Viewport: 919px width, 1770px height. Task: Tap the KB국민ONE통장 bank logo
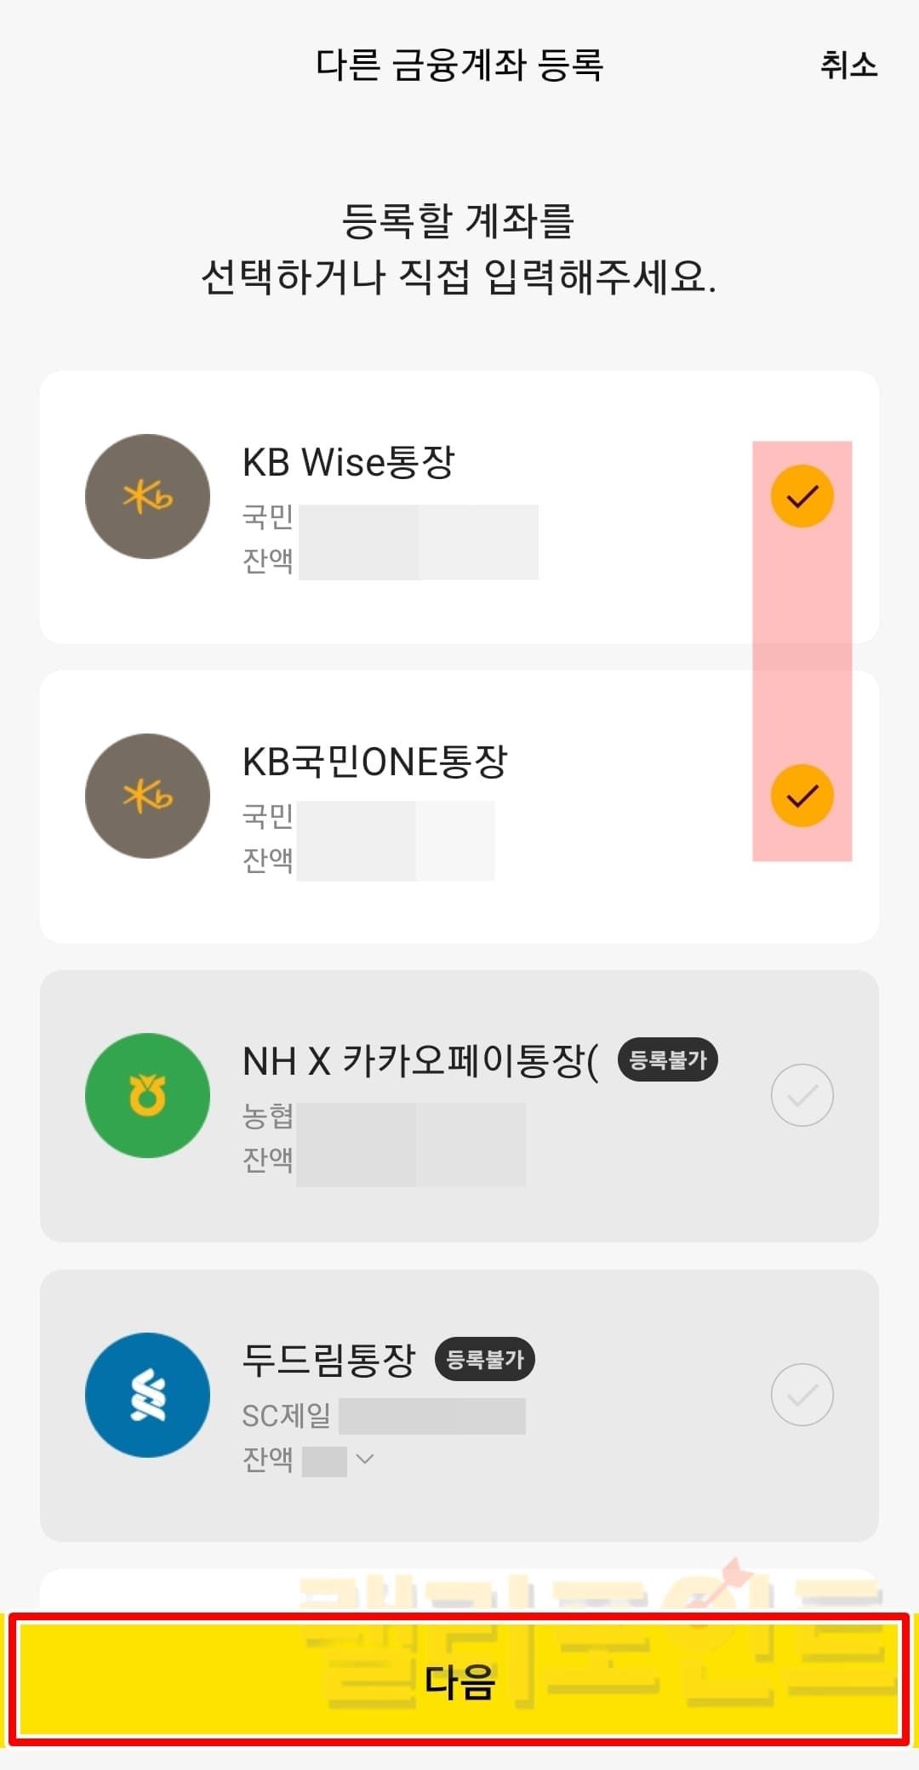tap(147, 796)
